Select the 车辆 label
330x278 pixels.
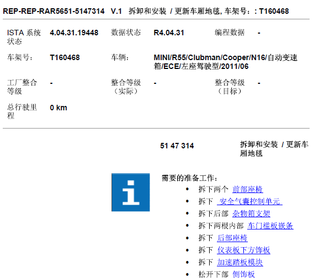pos(120,57)
